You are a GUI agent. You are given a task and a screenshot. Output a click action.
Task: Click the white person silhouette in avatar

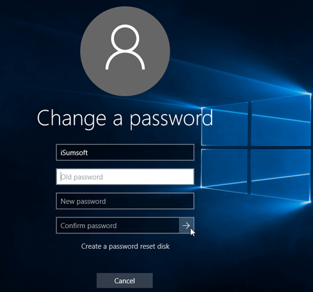[x=125, y=47]
